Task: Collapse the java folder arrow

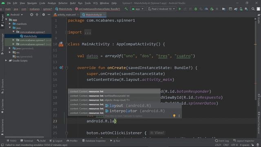Action: click(10, 28)
